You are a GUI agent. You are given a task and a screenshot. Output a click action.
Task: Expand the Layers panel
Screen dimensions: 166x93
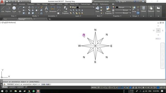[78, 16]
